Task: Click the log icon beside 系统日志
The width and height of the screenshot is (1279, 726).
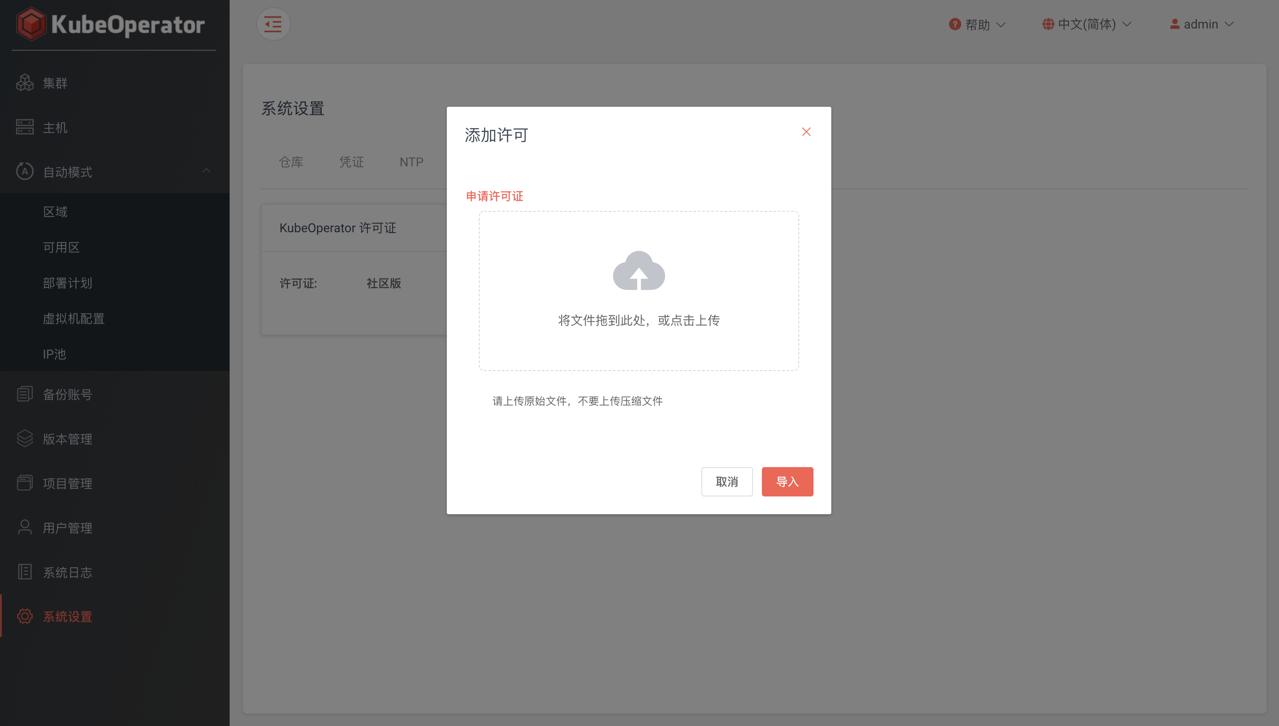Action: click(x=24, y=572)
